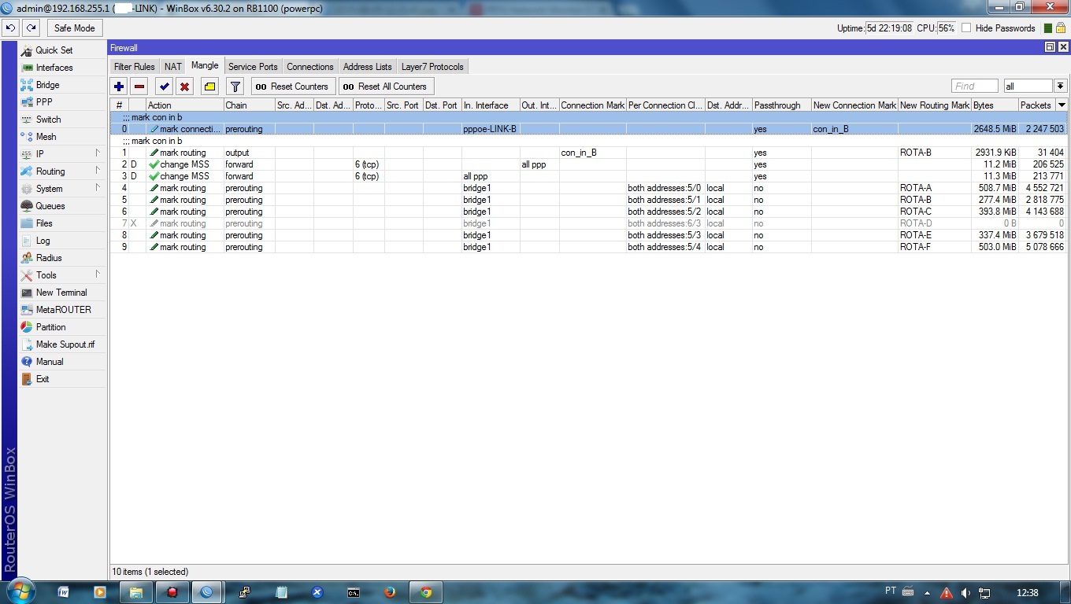Select the rule with routing mark ROTA-A
Image resolution: width=1071 pixels, height=604 pixels.
coord(588,188)
